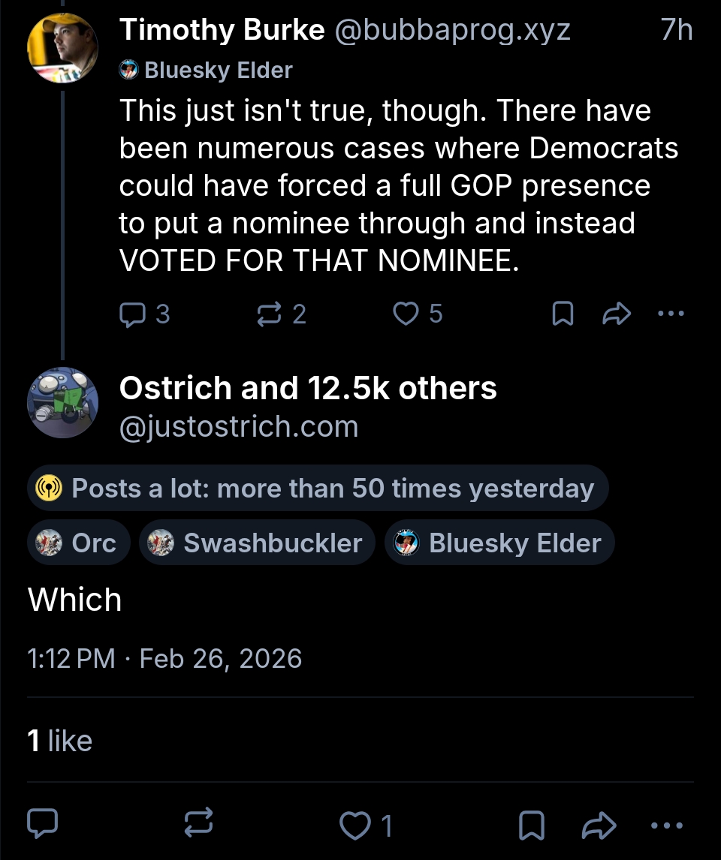721x860 pixels.
Task: Open Timothy Burke's profile avatar
Action: click(x=62, y=47)
